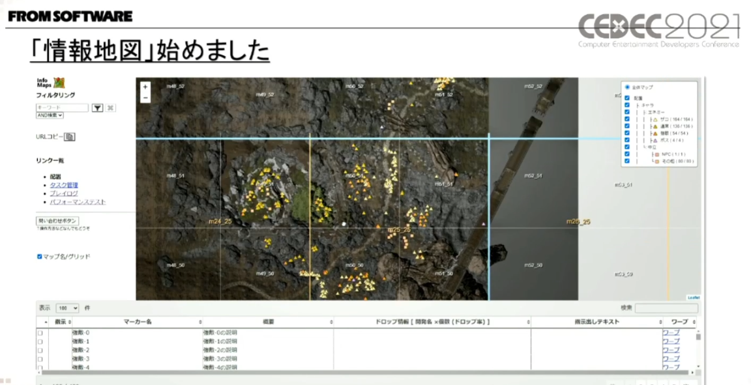Screen dimensions: 751x385
Task: Click the NPC square legend icon
Action: tap(657, 154)
